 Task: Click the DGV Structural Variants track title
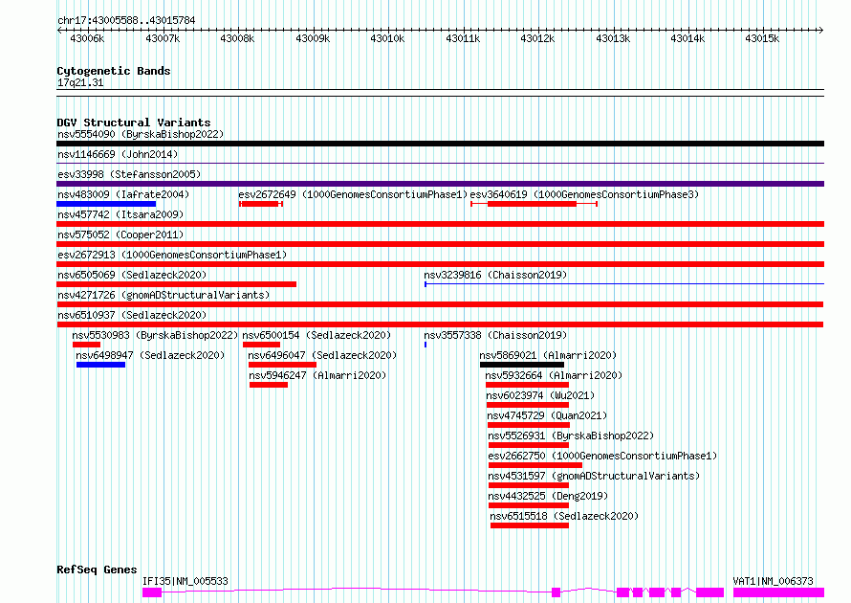click(134, 123)
